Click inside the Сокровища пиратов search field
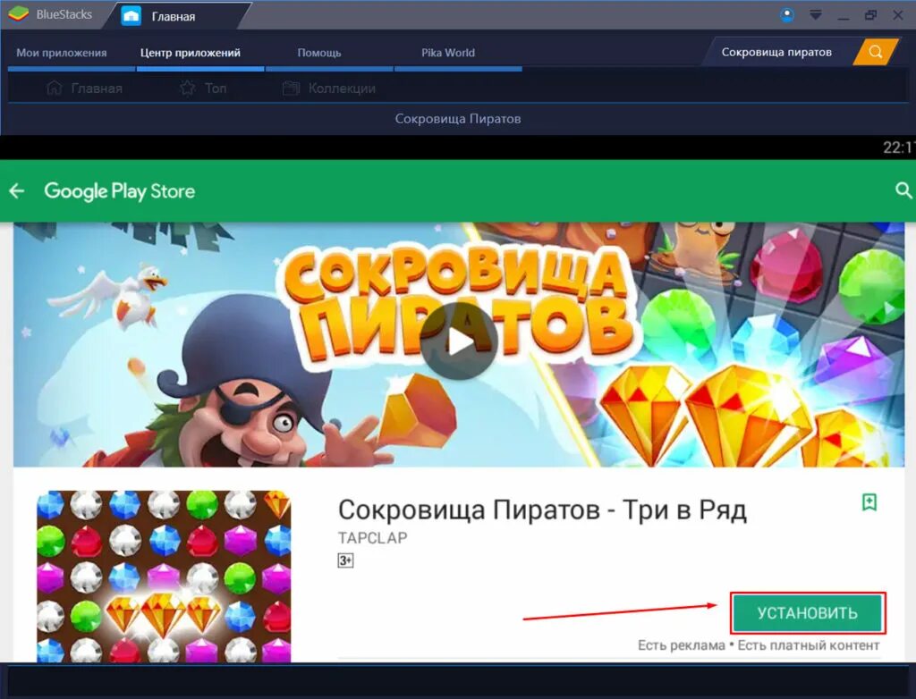The width and height of the screenshot is (916, 699). click(778, 51)
